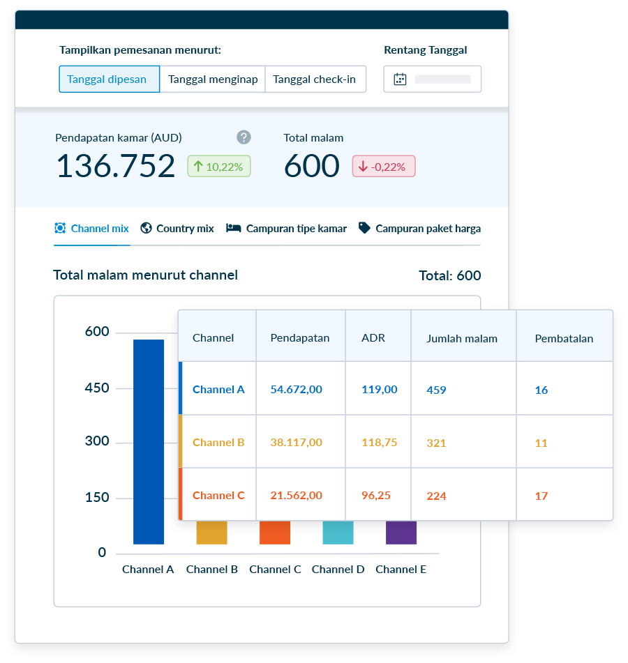This screenshot has width=628, height=663.
Task: Click the Country mix globe icon
Action: (145, 228)
